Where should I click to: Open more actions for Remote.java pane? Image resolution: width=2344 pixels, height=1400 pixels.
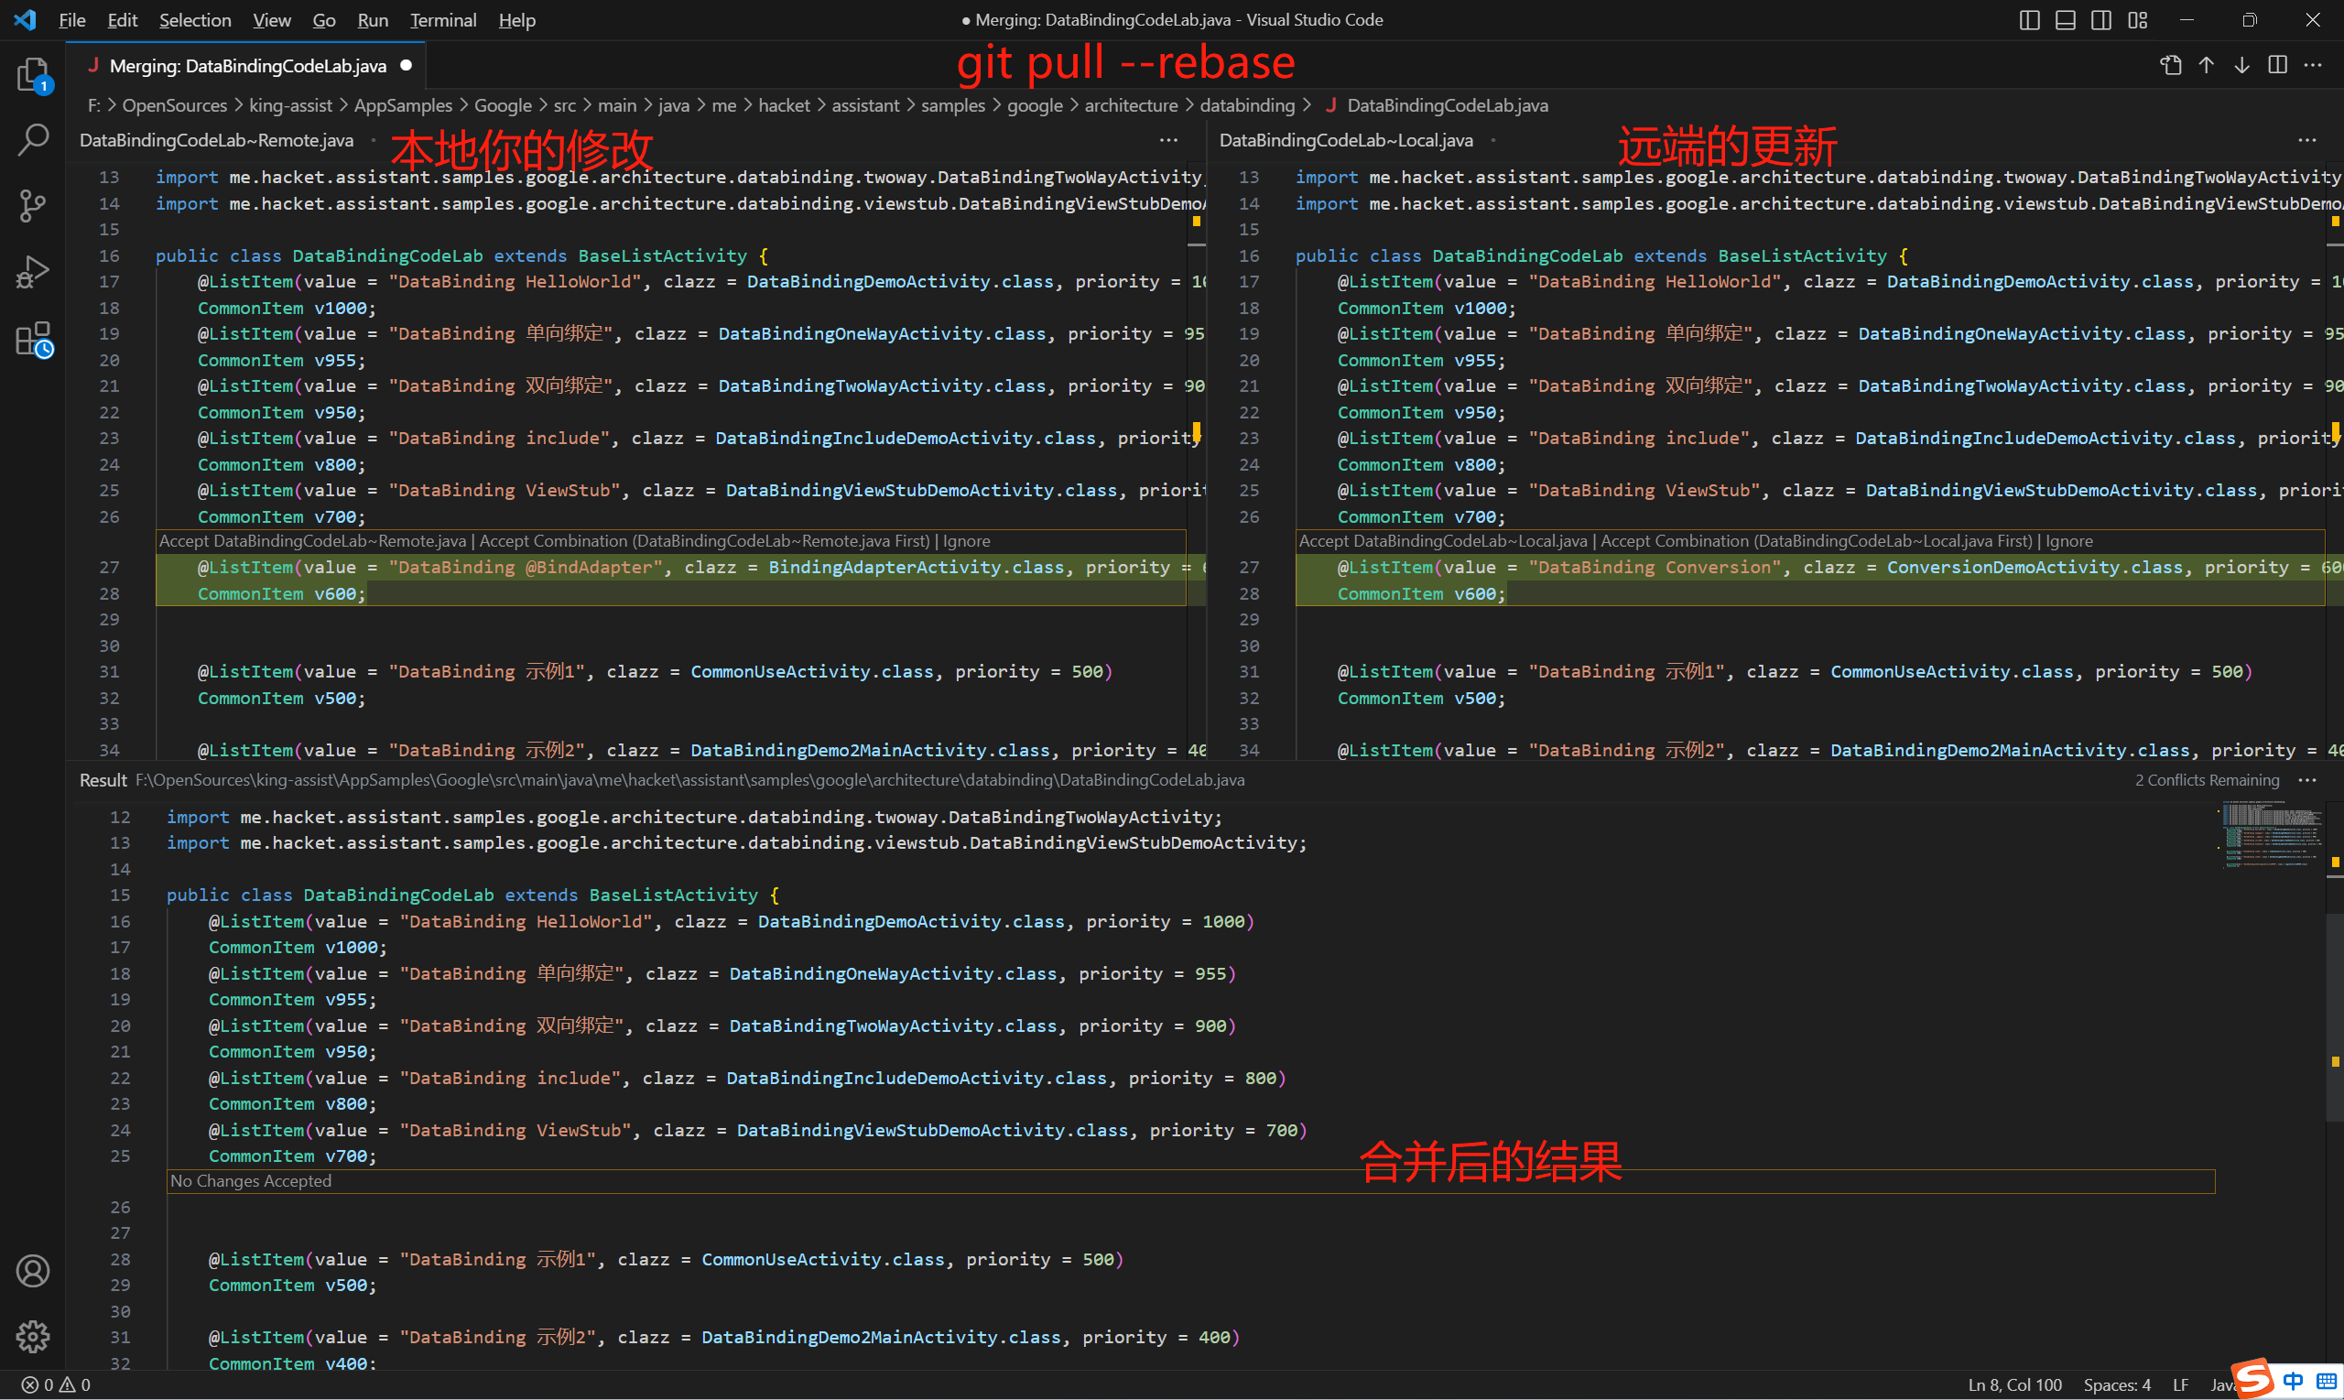(x=1167, y=139)
